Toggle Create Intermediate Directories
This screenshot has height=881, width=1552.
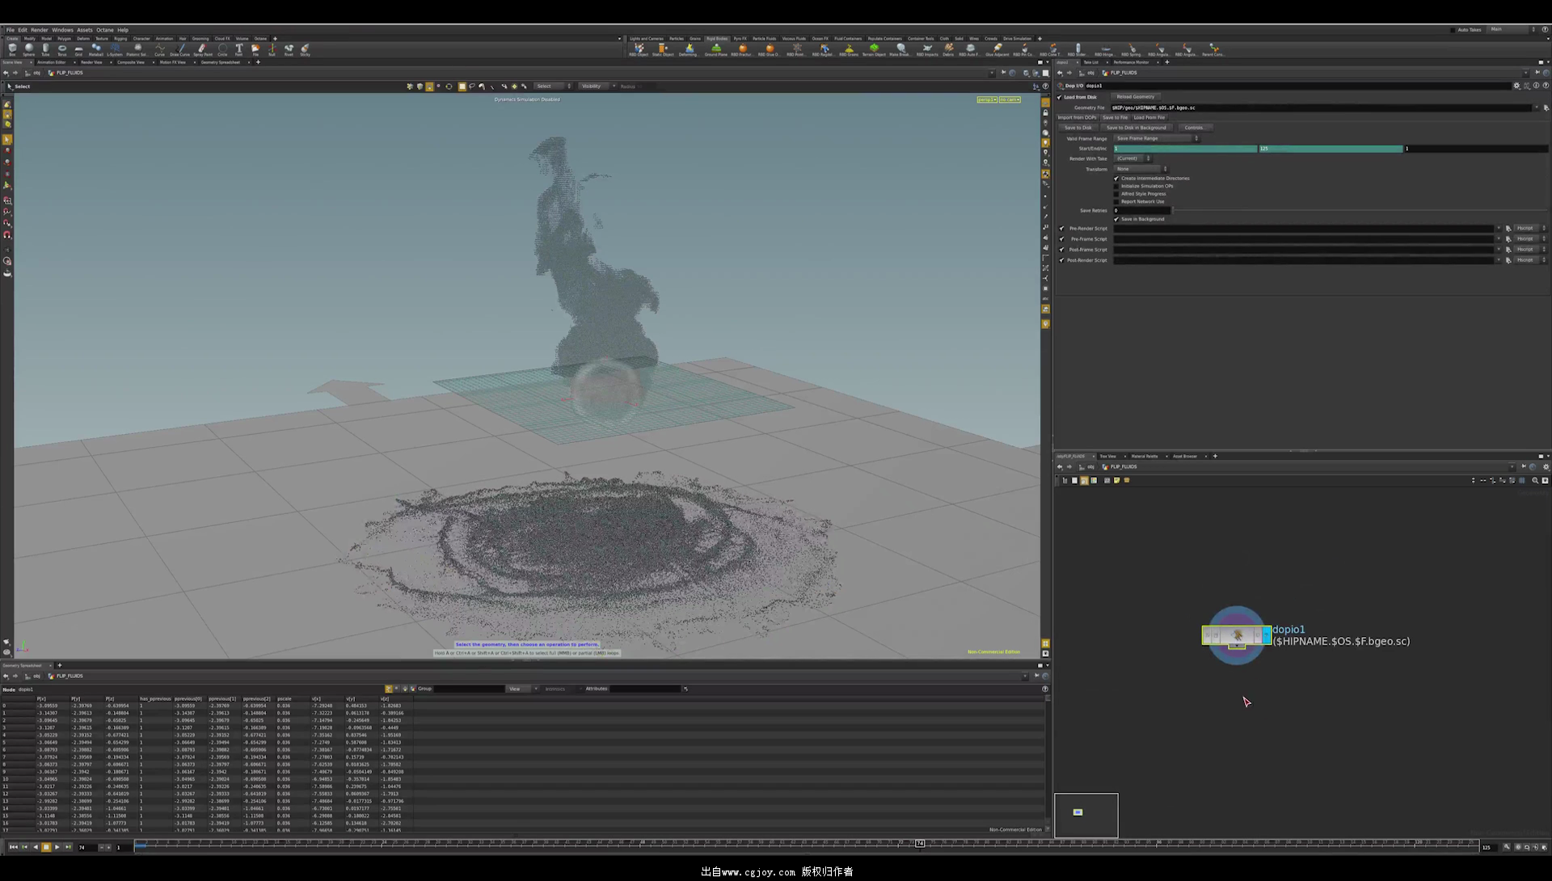pos(1116,179)
